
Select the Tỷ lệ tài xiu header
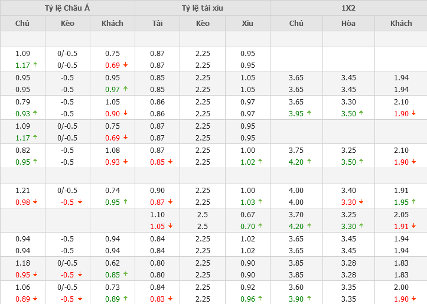click(203, 8)
